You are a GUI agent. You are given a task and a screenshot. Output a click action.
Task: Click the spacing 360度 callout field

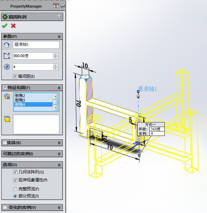point(157,129)
